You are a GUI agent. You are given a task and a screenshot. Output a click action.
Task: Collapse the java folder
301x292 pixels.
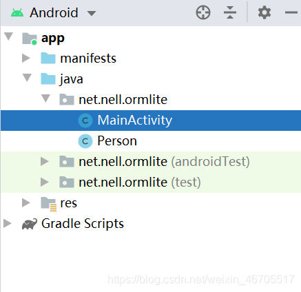[27, 78]
